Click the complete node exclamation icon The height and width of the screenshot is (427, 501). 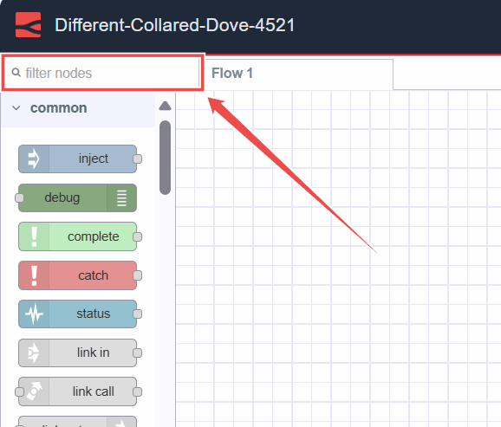[x=34, y=236]
